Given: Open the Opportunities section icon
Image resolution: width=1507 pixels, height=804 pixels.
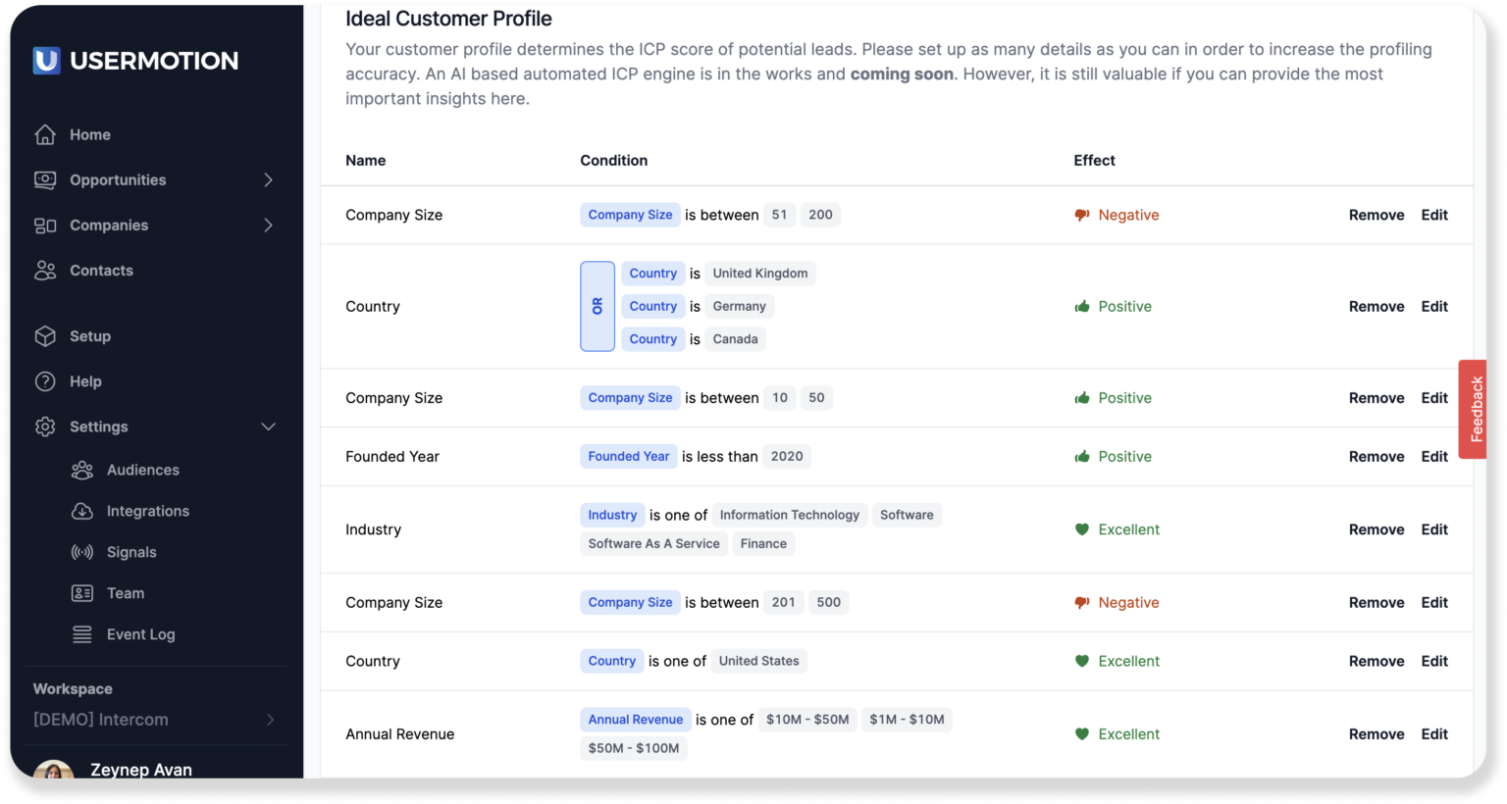Looking at the screenshot, I should pos(43,179).
